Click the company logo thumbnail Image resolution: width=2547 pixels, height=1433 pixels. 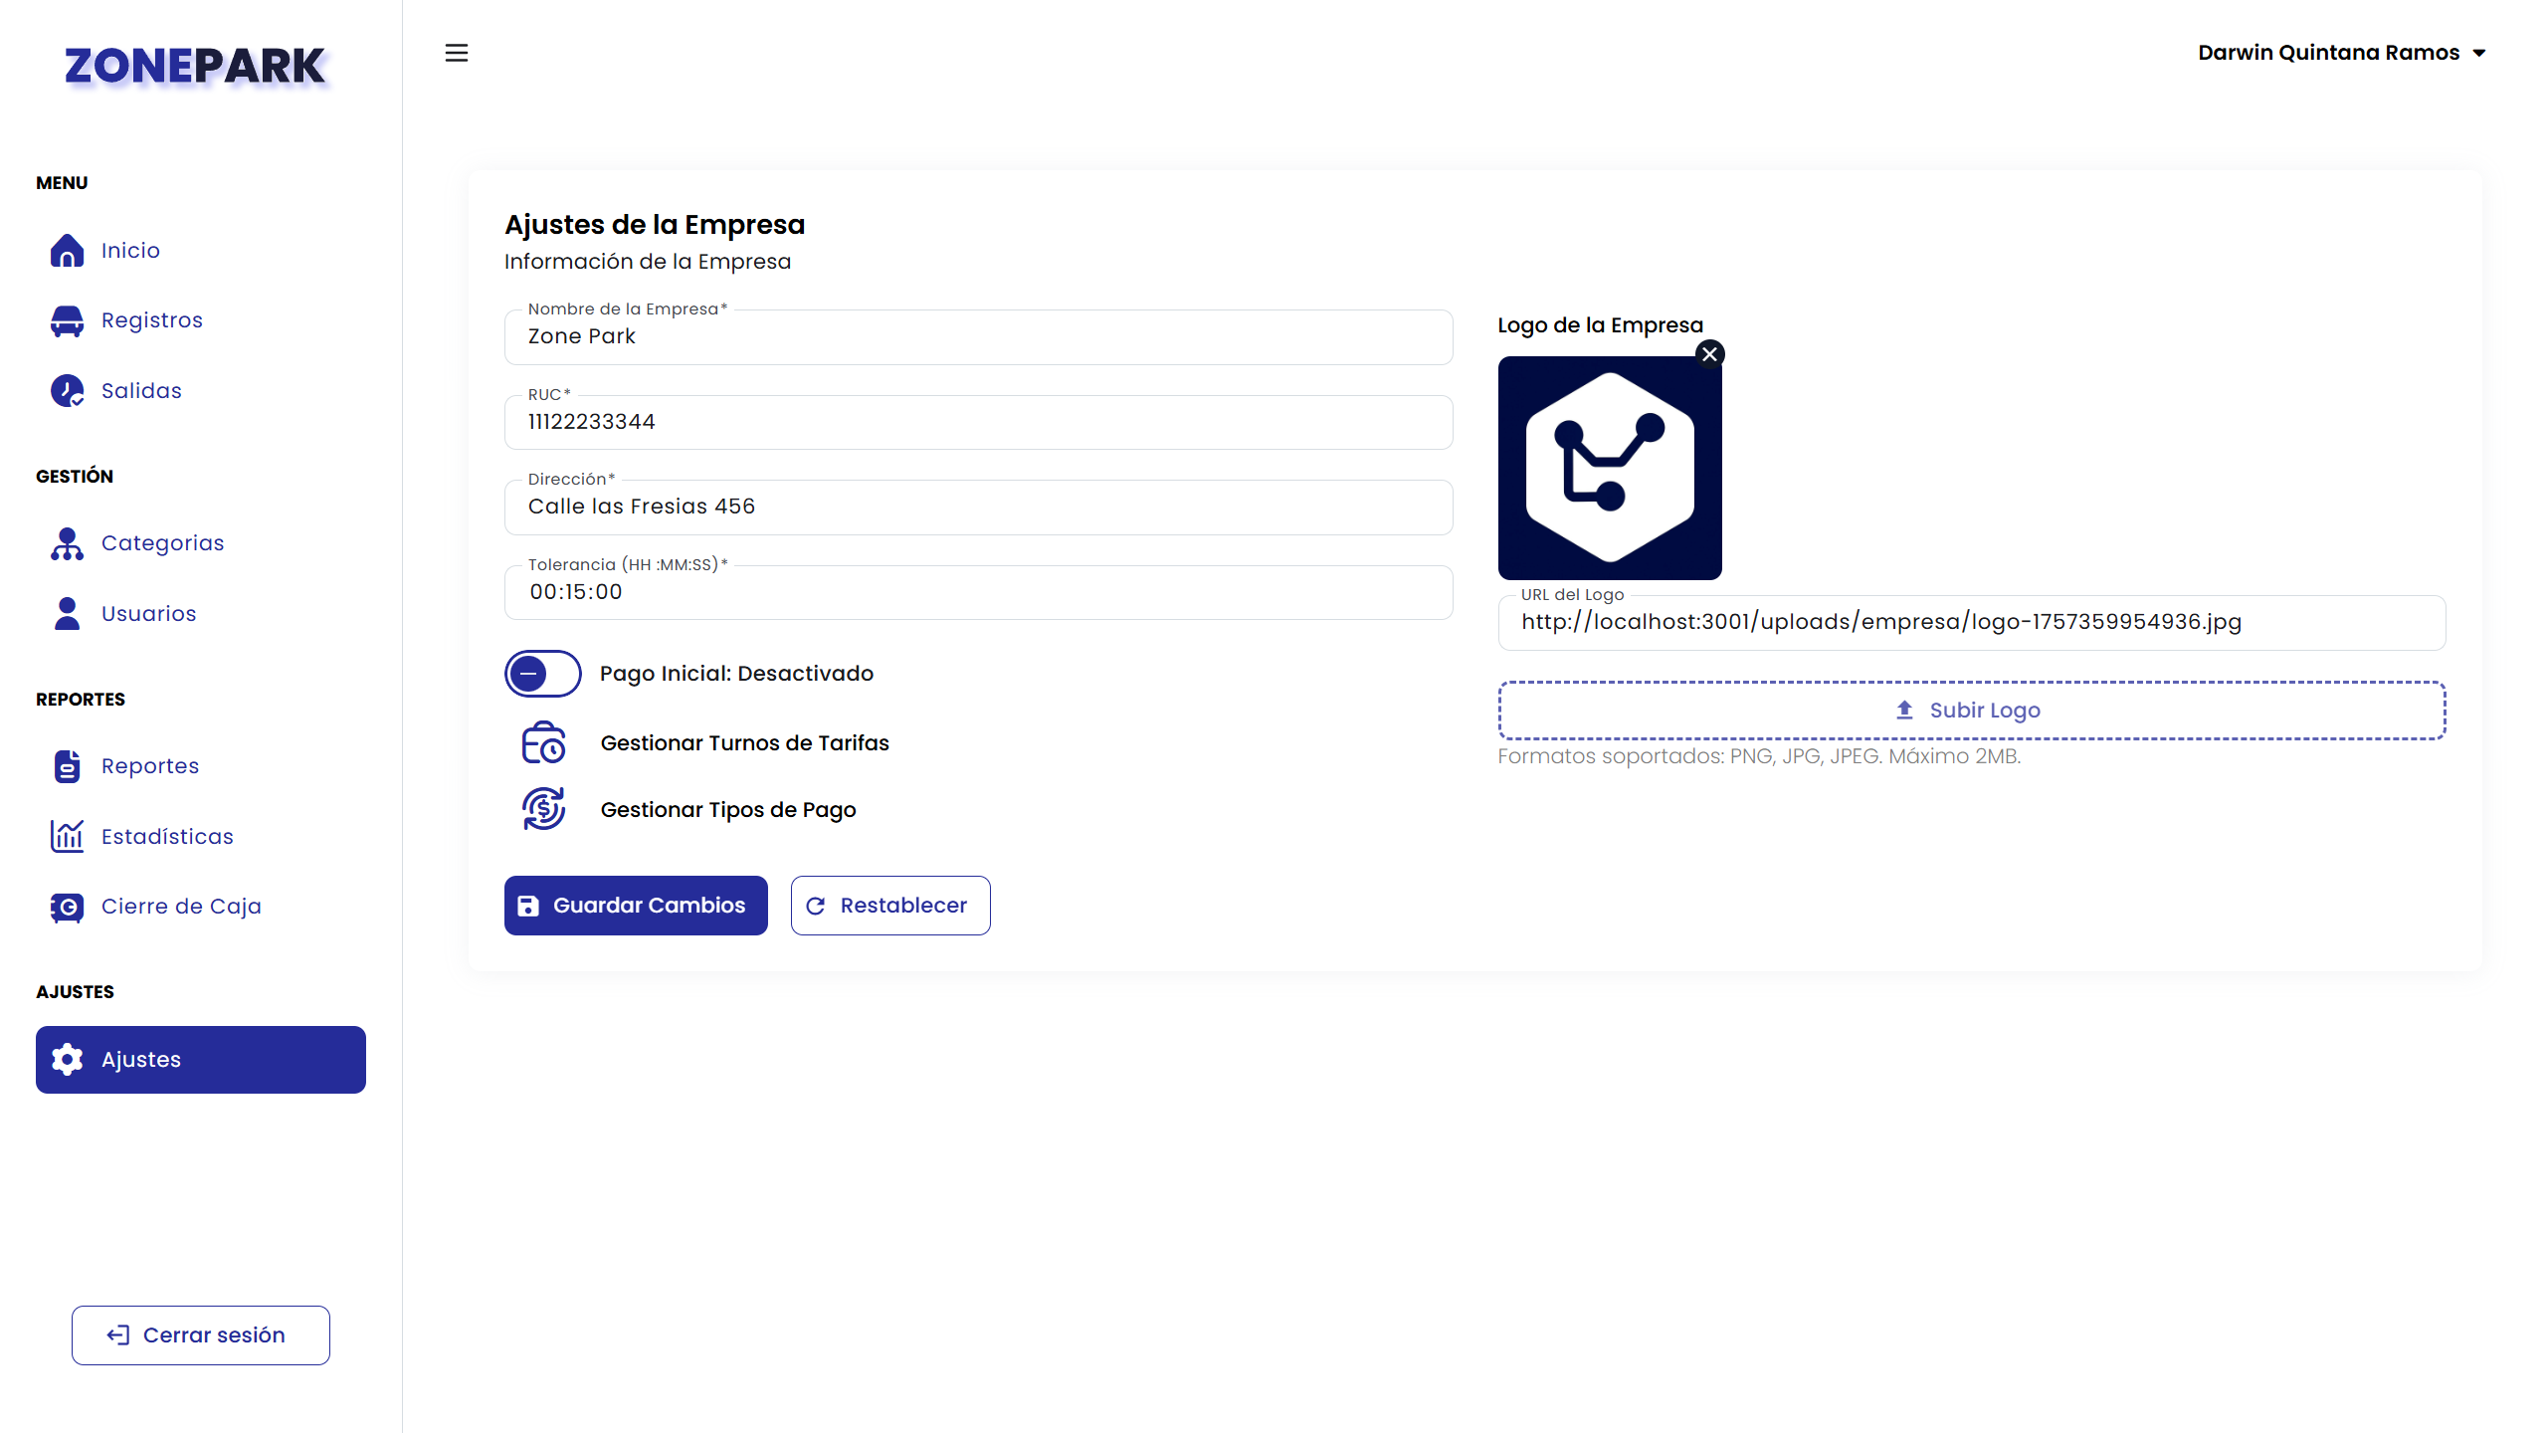tap(1609, 469)
